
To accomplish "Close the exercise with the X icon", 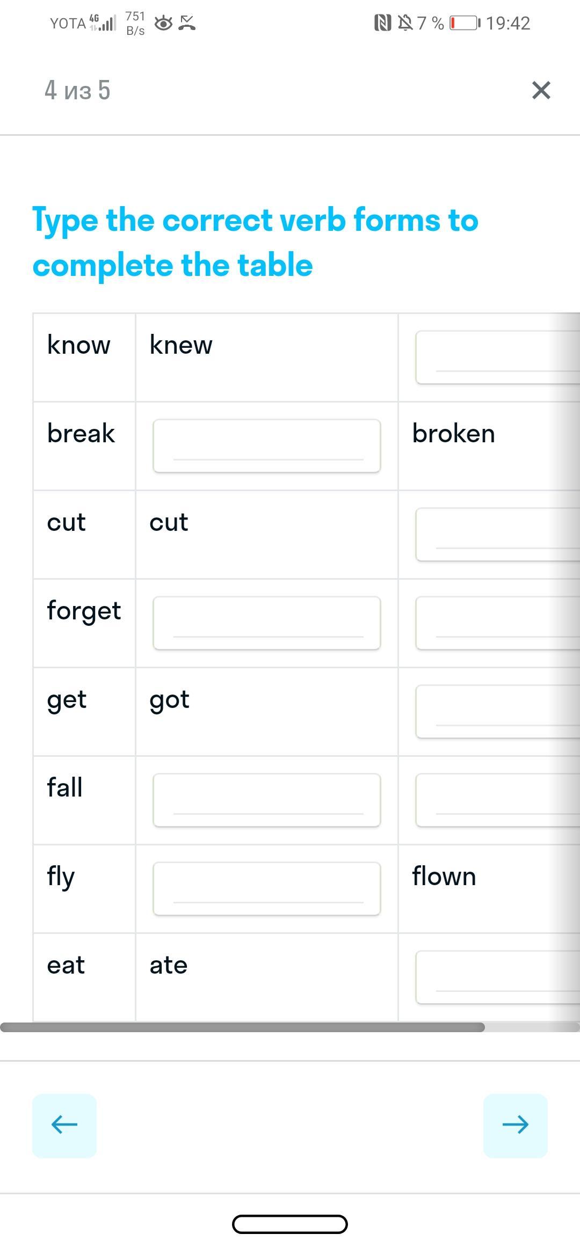I will coord(541,90).
